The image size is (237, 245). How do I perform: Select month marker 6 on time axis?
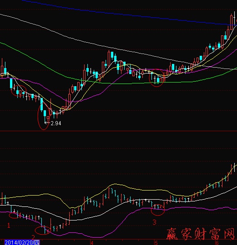coord(217,243)
